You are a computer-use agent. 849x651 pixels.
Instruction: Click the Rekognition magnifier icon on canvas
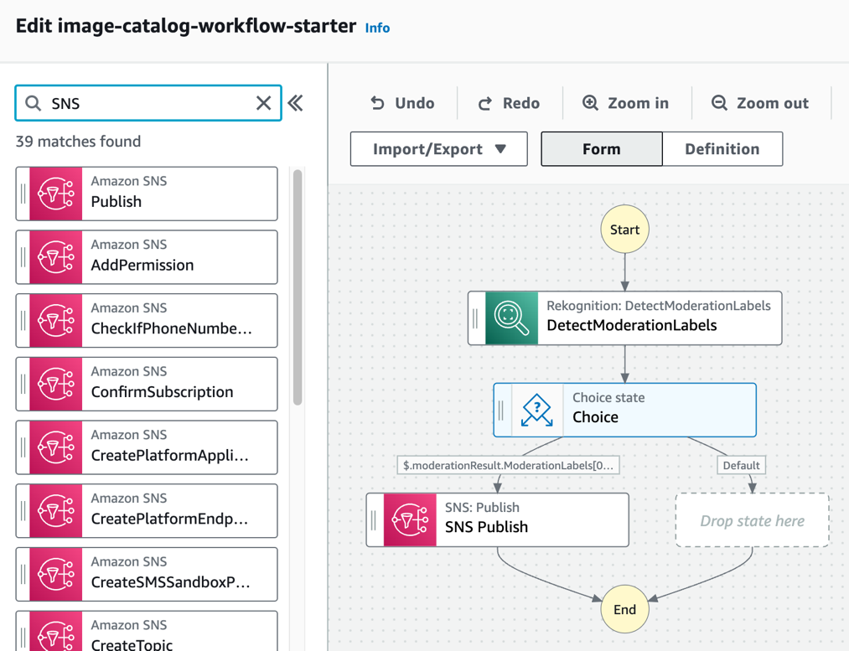(512, 318)
